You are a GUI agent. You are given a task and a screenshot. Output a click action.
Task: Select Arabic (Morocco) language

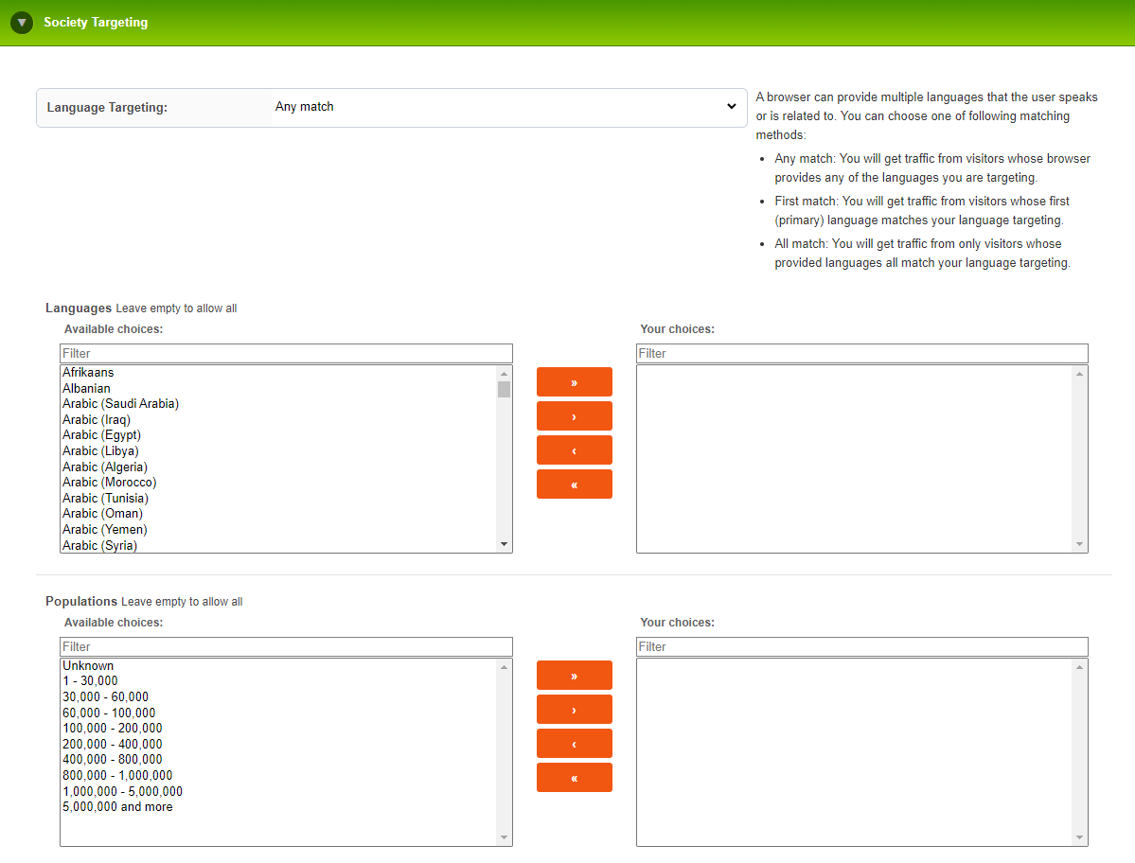(x=278, y=482)
